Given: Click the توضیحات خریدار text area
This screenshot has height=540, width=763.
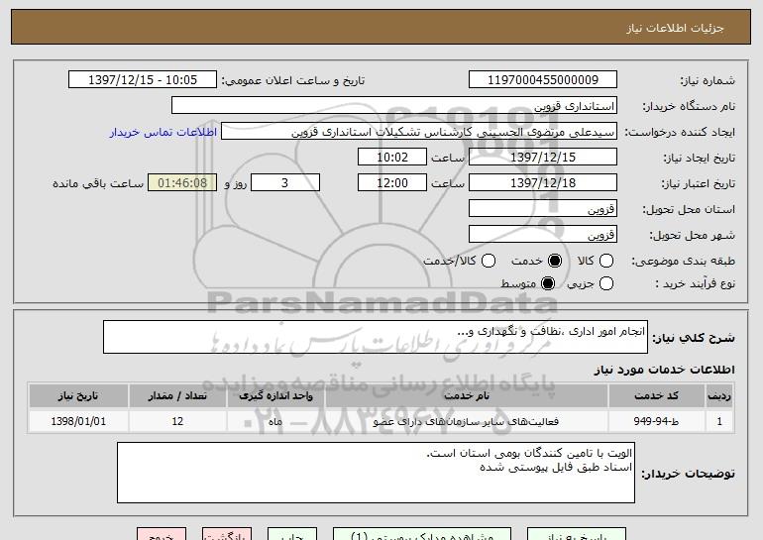Looking at the screenshot, I should (x=376, y=473).
